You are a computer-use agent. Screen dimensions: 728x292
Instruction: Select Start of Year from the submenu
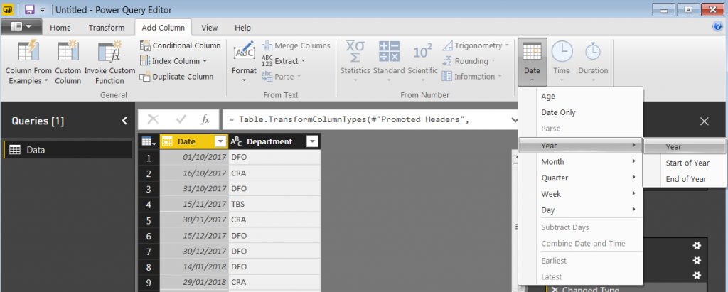[687, 163]
